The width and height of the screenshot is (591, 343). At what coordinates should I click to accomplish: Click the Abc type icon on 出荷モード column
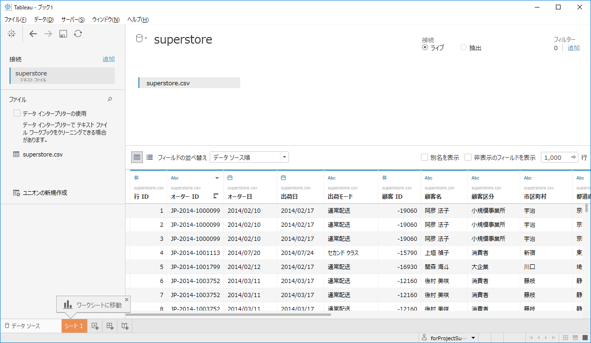coord(332,178)
